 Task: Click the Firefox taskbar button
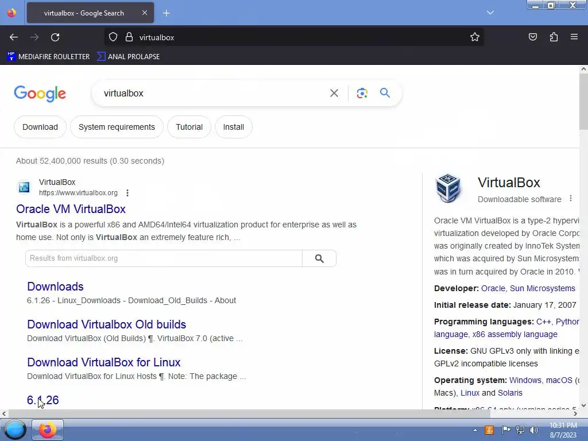(x=48, y=430)
